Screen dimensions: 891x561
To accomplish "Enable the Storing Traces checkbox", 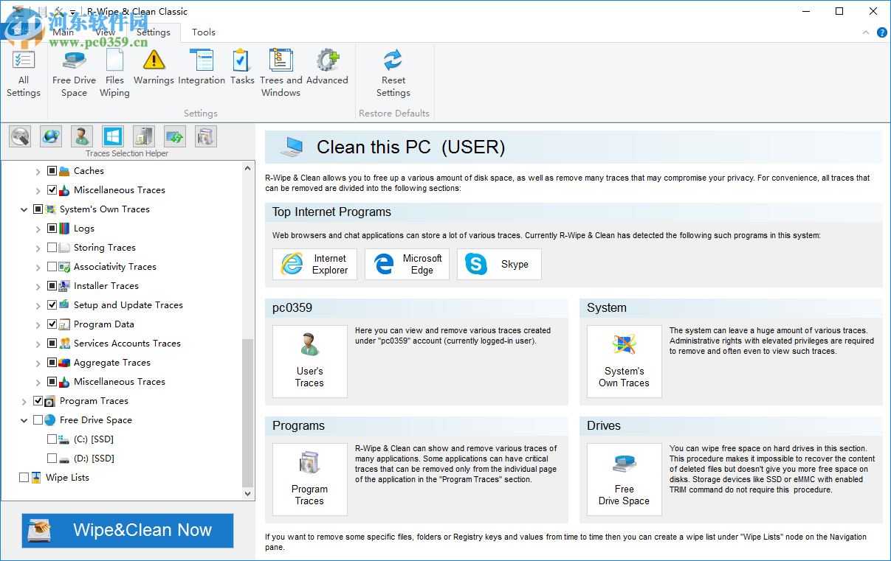I will (x=52, y=248).
